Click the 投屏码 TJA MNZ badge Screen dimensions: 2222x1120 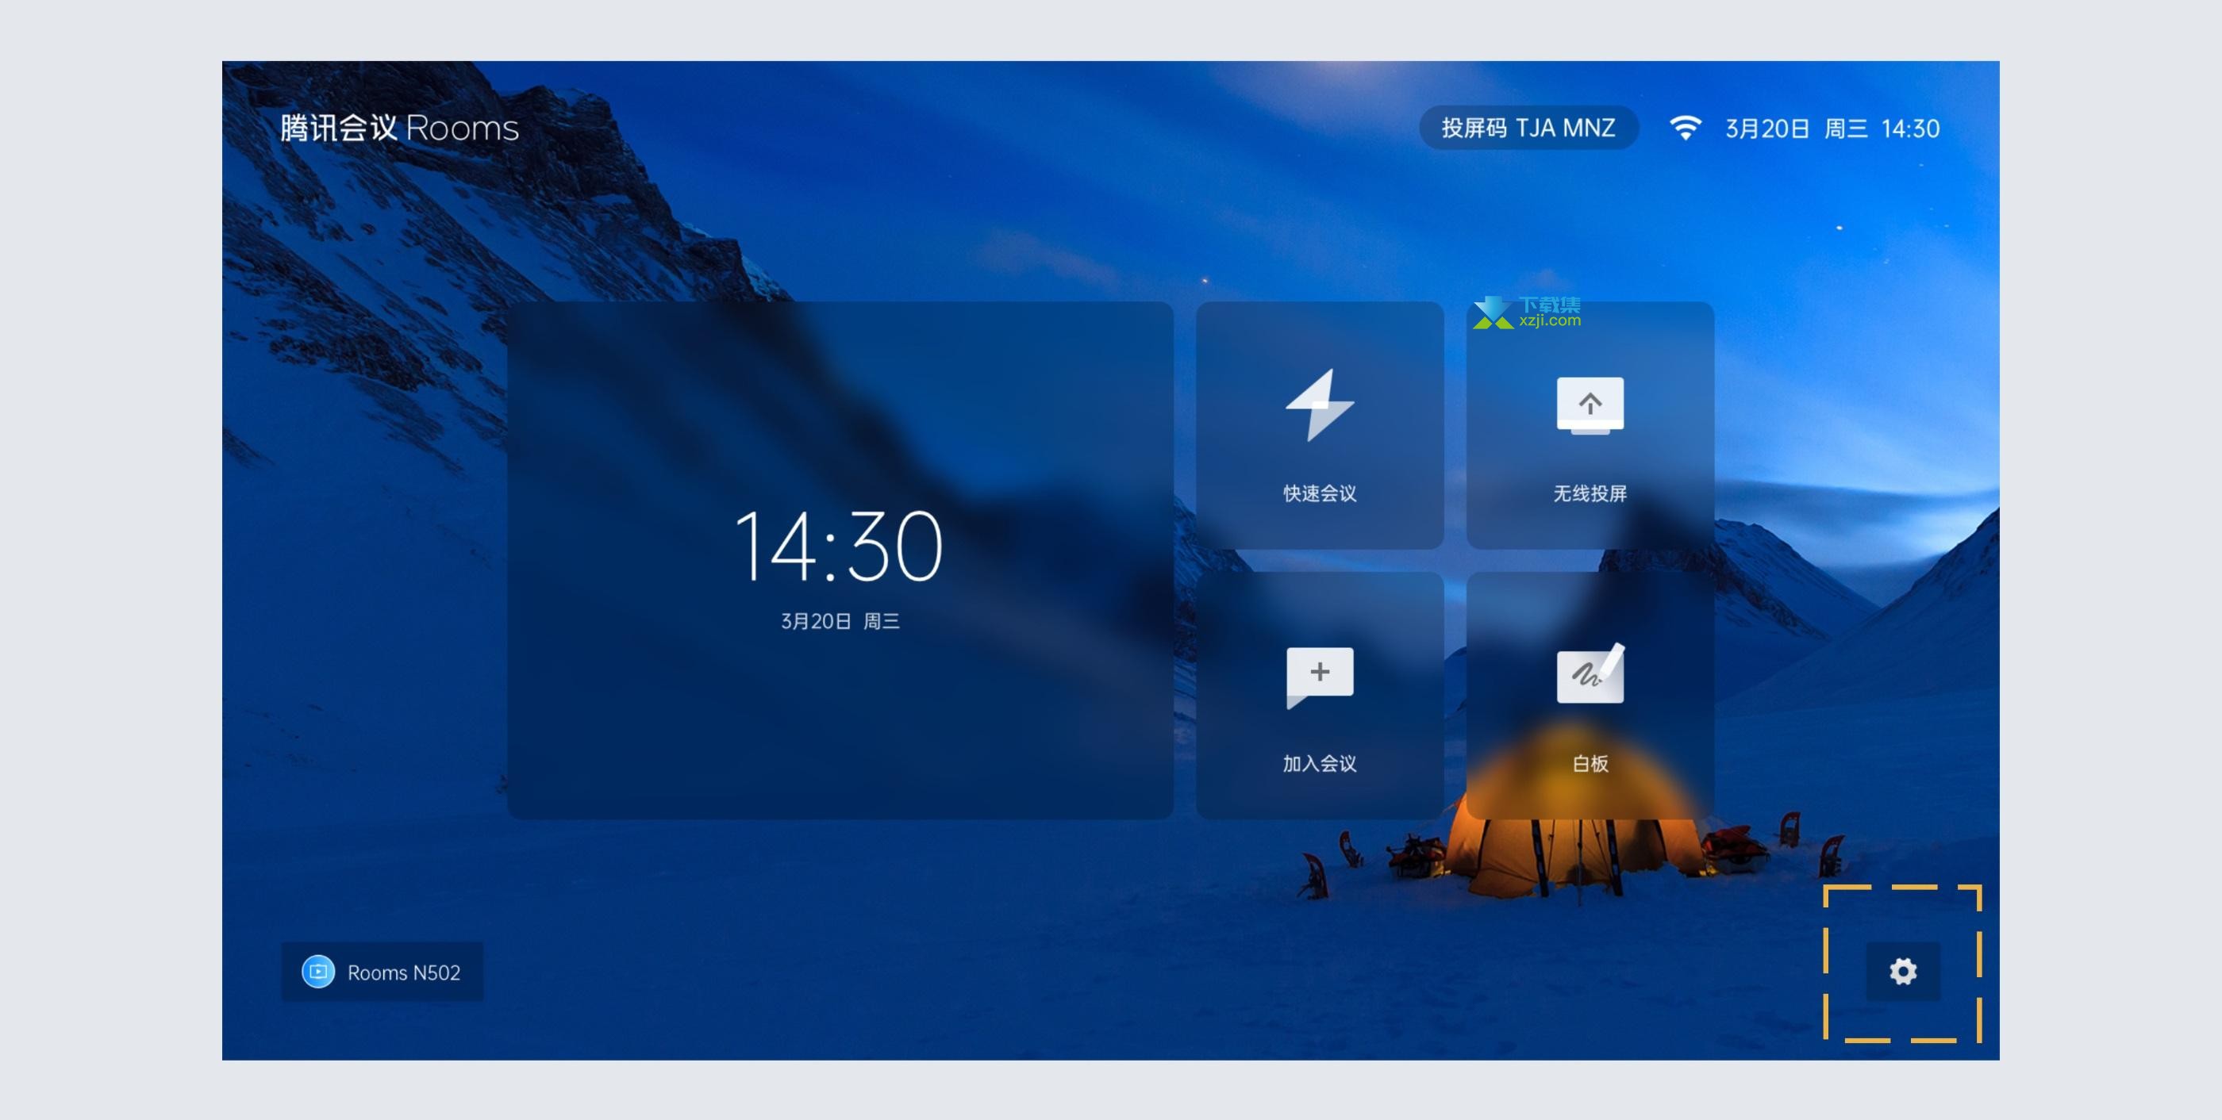[1528, 128]
